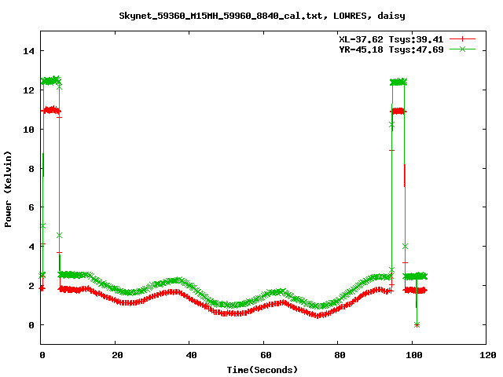The height and width of the screenshot is (377, 503).
Task: Click the red XL legend line sample
Action: tap(462, 39)
